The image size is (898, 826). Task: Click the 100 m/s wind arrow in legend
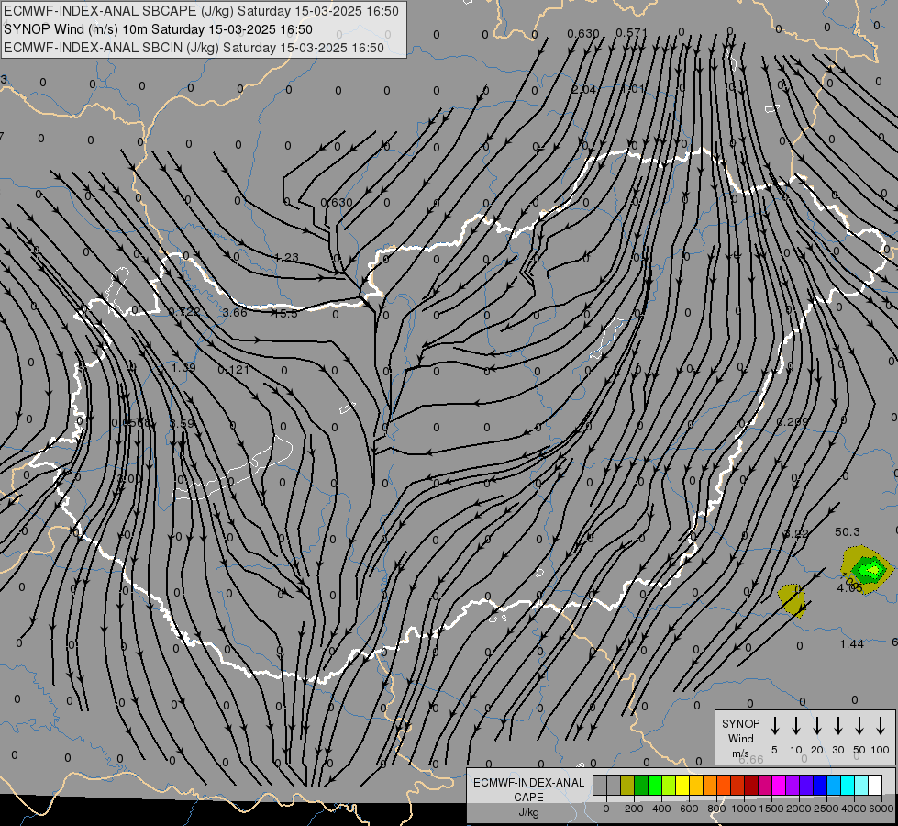881,726
